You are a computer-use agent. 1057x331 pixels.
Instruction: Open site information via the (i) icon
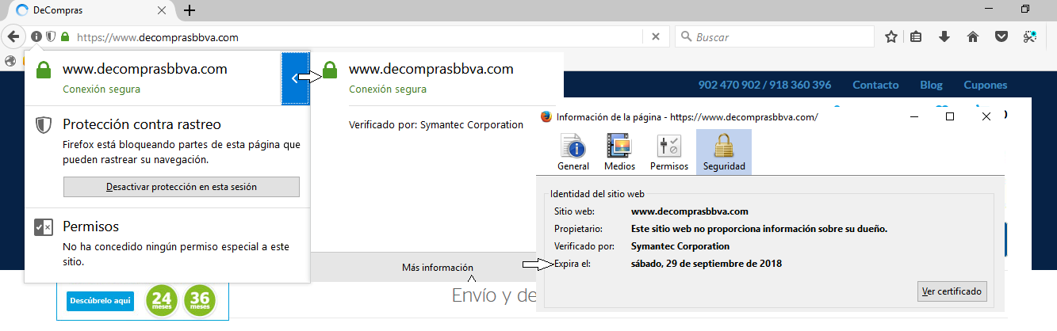[x=36, y=36]
